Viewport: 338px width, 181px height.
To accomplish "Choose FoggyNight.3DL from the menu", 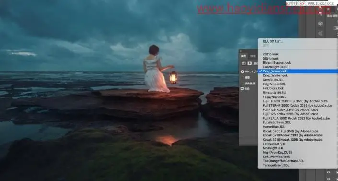I will (x=274, y=97).
